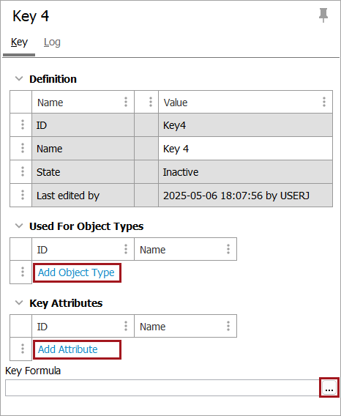The image size is (341, 416).
Task: Switch to the Log tab
Action: (52, 42)
